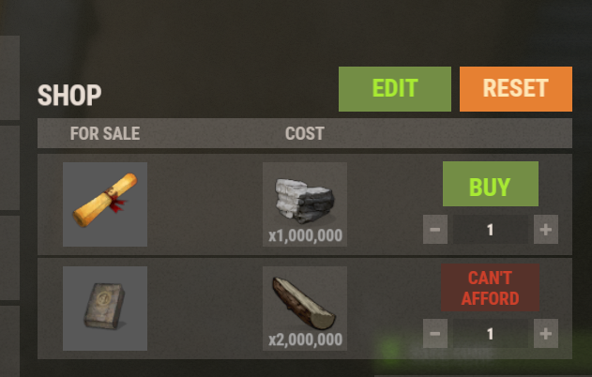Click the quantity field in first row

(491, 230)
